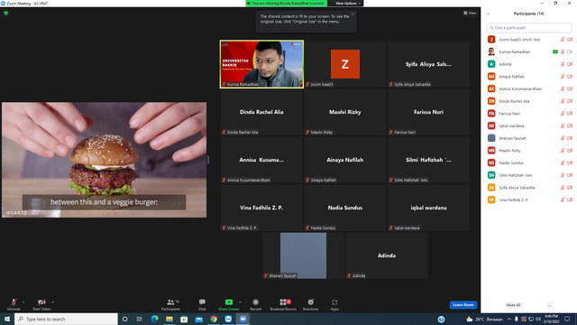
Task: Toggle muted mic icon for Dinda Rachel Alia
Action: pos(563,101)
